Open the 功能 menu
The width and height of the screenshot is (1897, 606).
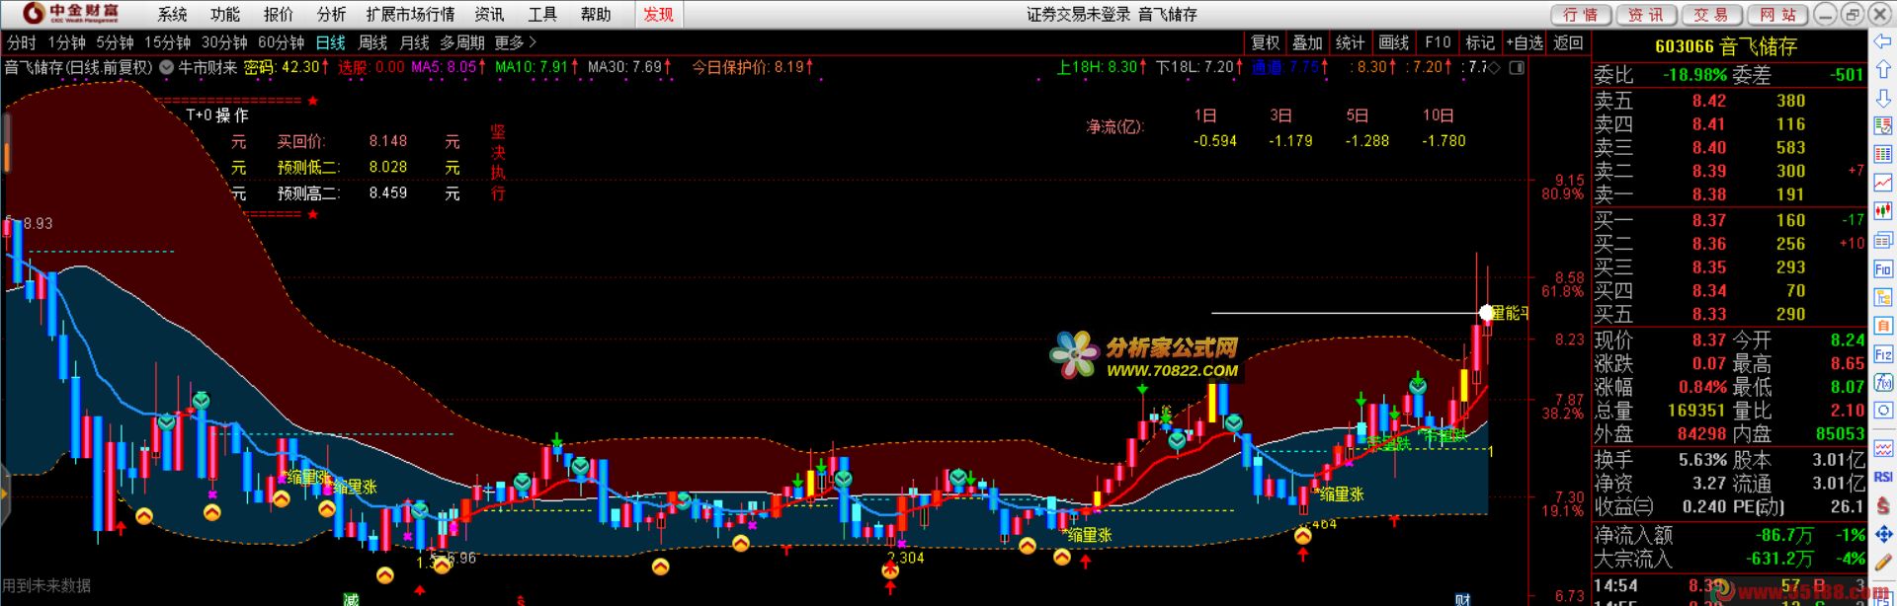(225, 14)
